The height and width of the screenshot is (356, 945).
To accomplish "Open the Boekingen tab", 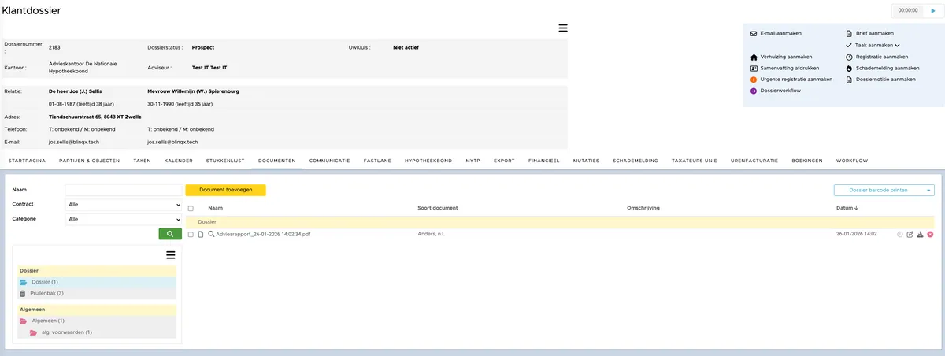I will click(x=807, y=161).
